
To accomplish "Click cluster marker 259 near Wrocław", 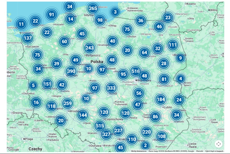I will tap(67, 103).
